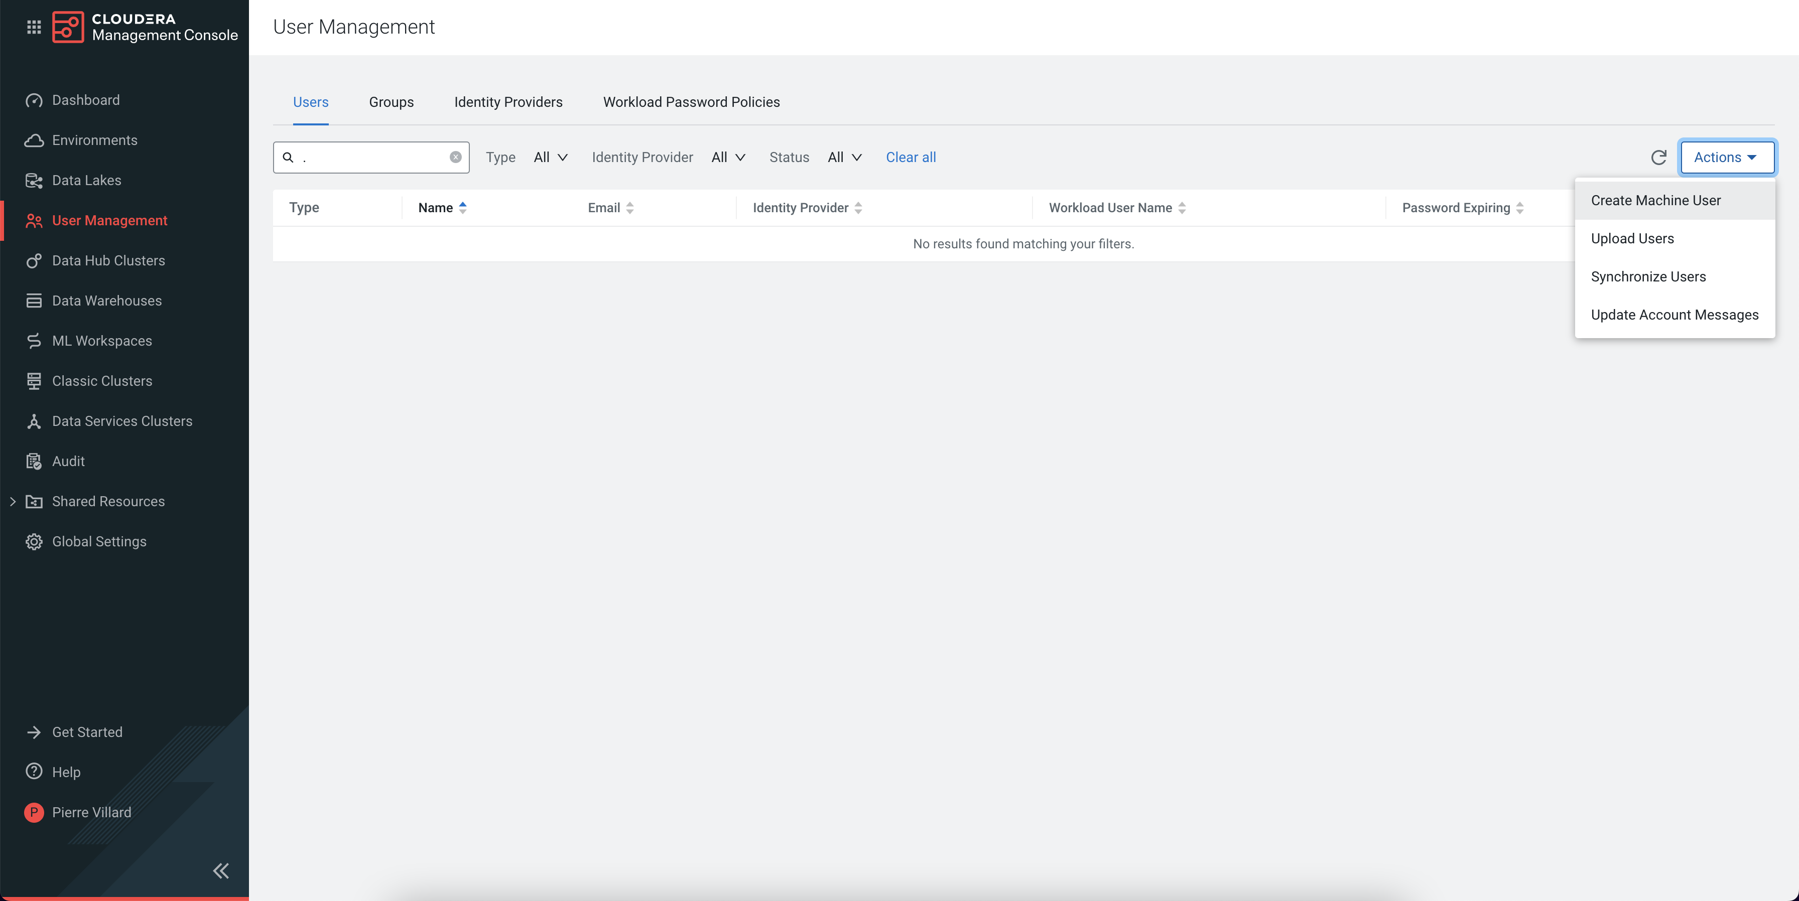Click inside the user search field
Image resolution: width=1799 pixels, height=901 pixels.
[x=373, y=158]
